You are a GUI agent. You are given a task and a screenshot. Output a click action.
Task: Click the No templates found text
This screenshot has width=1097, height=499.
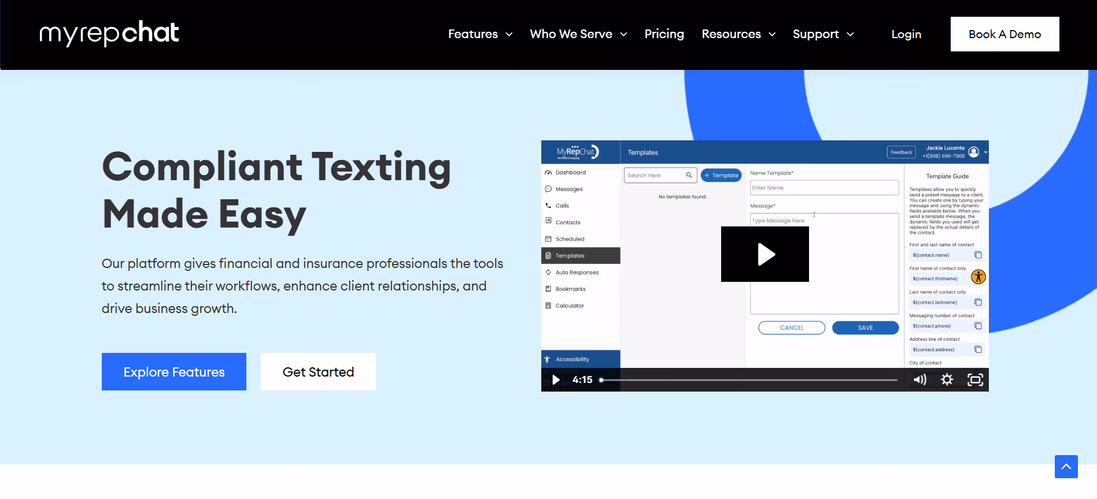(x=682, y=197)
